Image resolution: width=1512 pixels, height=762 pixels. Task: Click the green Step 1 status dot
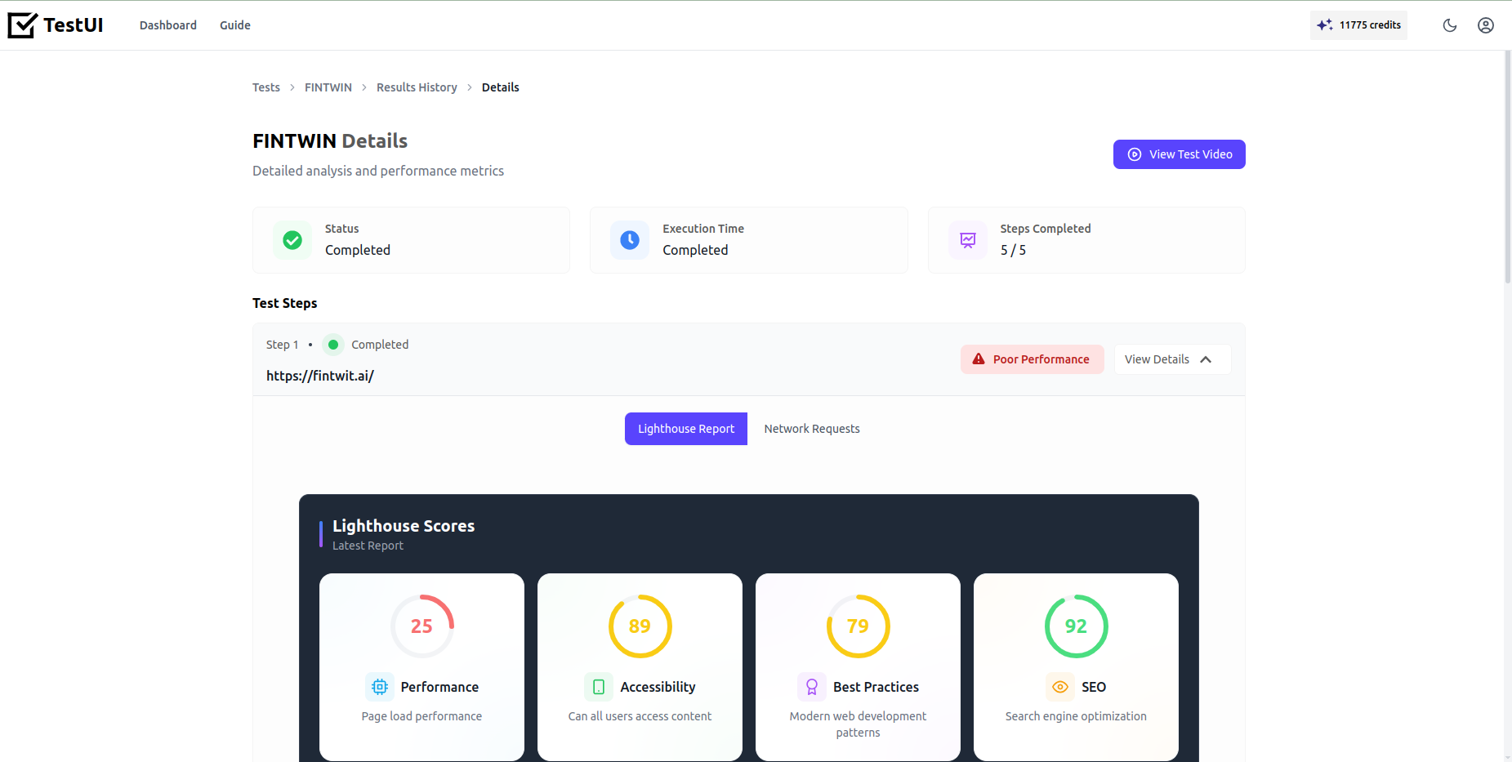click(x=333, y=345)
